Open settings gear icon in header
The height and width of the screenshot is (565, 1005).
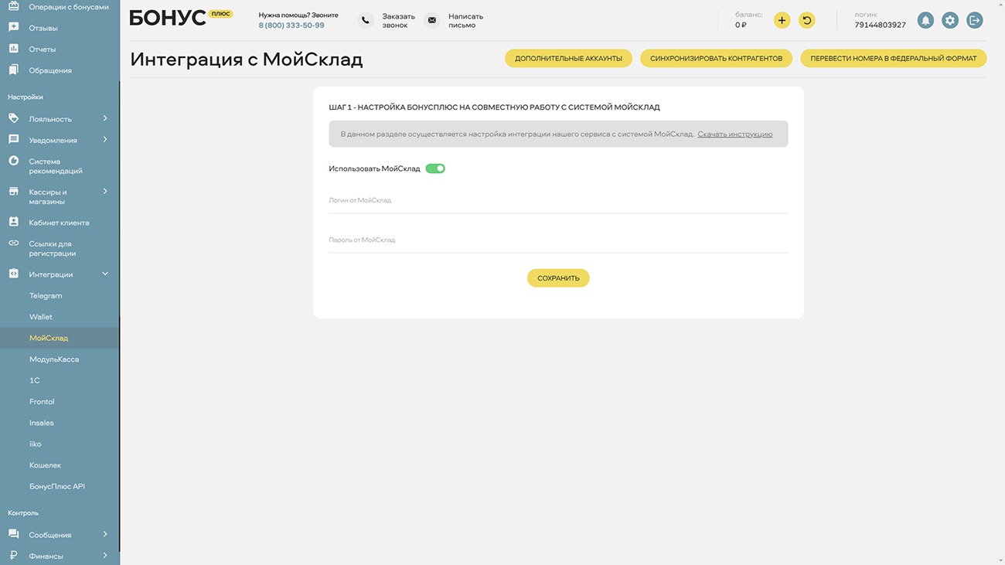pyautogui.click(x=950, y=21)
